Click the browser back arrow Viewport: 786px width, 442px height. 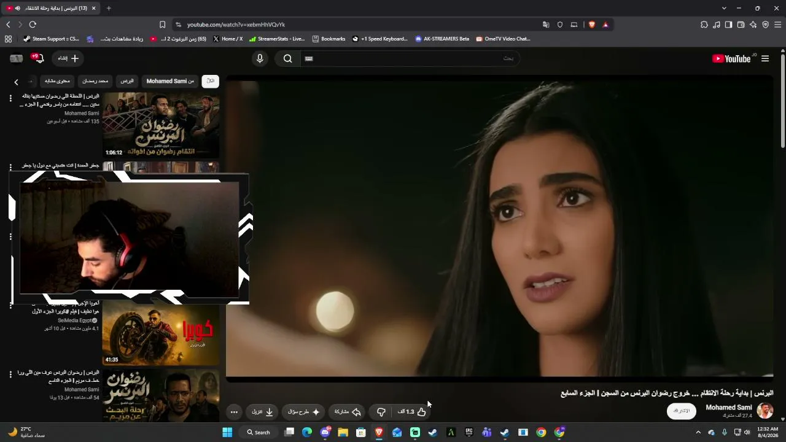coord(8,25)
